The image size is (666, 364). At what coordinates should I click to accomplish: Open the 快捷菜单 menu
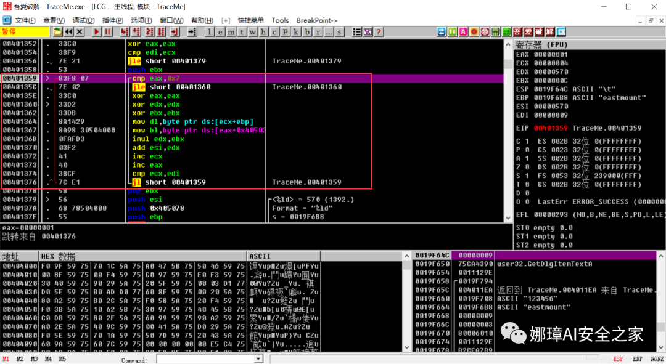coord(250,20)
